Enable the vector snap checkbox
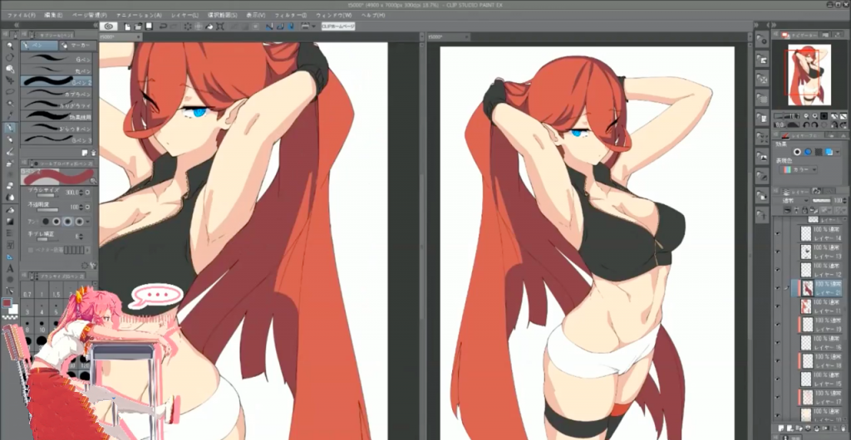 (31, 250)
